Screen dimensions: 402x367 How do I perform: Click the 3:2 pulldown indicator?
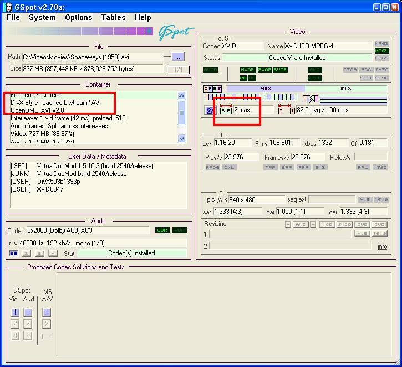click(x=320, y=167)
